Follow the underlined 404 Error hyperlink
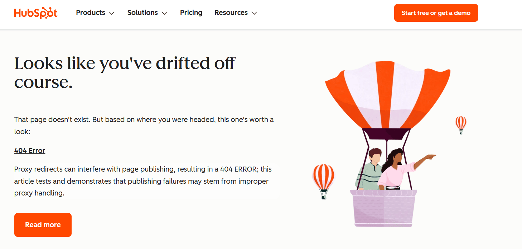Screen dimensions: 522x249 coord(30,151)
